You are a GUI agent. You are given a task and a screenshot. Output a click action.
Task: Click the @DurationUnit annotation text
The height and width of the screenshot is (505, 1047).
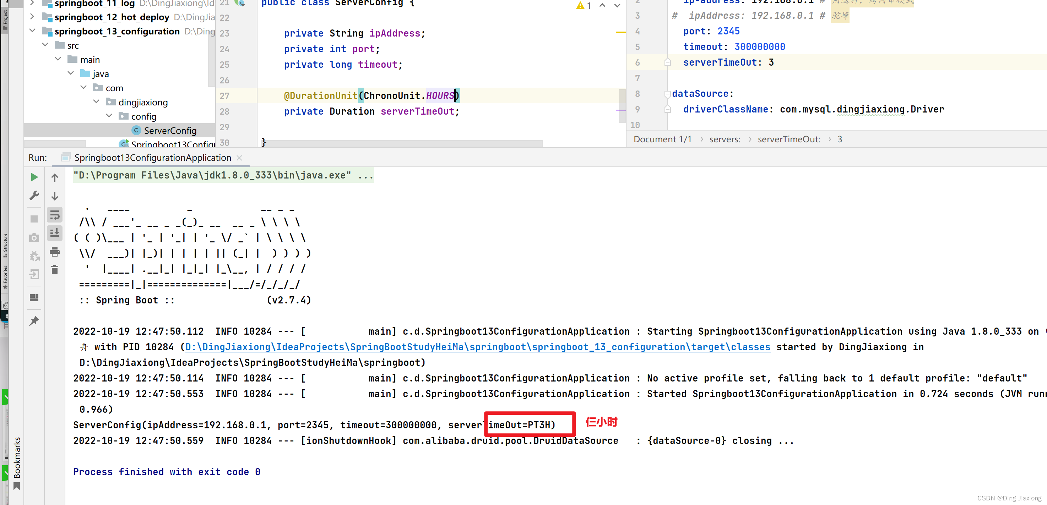coord(320,96)
